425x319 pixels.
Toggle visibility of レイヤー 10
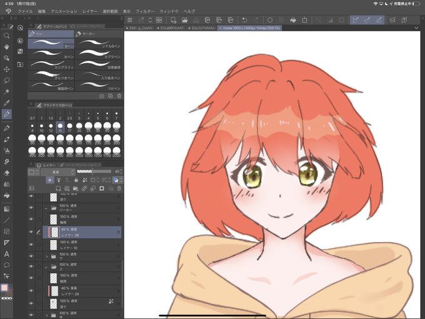[x=31, y=245]
